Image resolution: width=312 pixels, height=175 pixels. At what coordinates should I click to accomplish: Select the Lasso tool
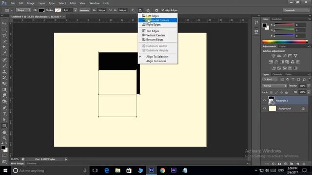point(4,35)
